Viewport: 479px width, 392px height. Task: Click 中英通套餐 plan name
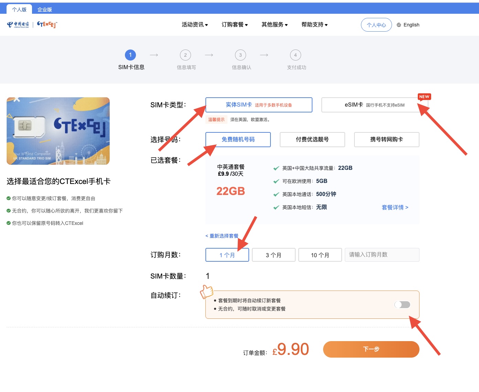(231, 167)
